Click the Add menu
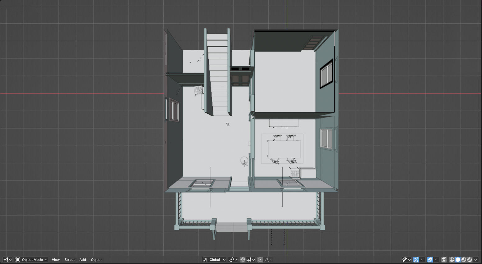The height and width of the screenshot is (264, 482). (x=83, y=260)
